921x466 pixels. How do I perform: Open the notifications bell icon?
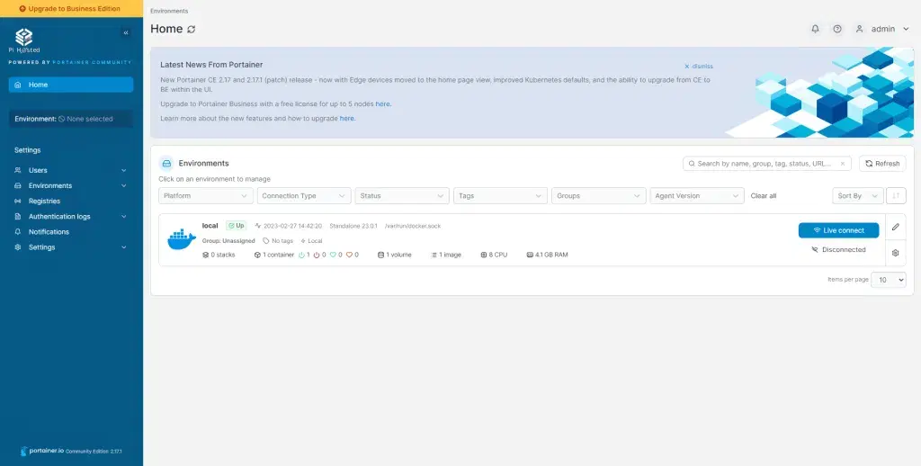pos(815,29)
